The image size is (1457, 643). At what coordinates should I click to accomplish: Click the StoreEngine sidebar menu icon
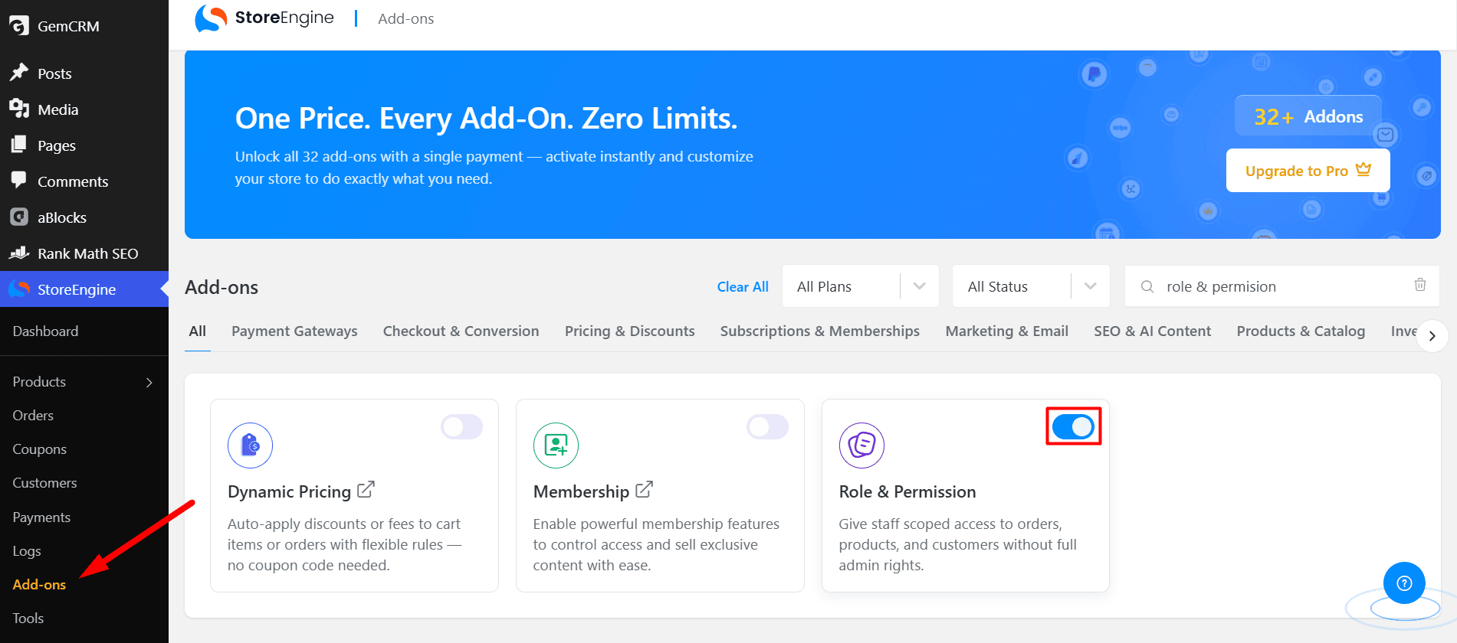[x=19, y=289]
